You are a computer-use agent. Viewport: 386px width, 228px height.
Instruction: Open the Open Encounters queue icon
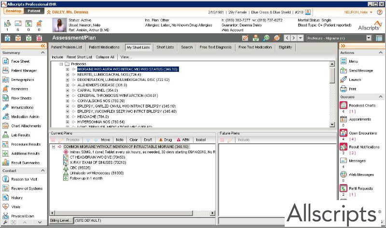344,133
